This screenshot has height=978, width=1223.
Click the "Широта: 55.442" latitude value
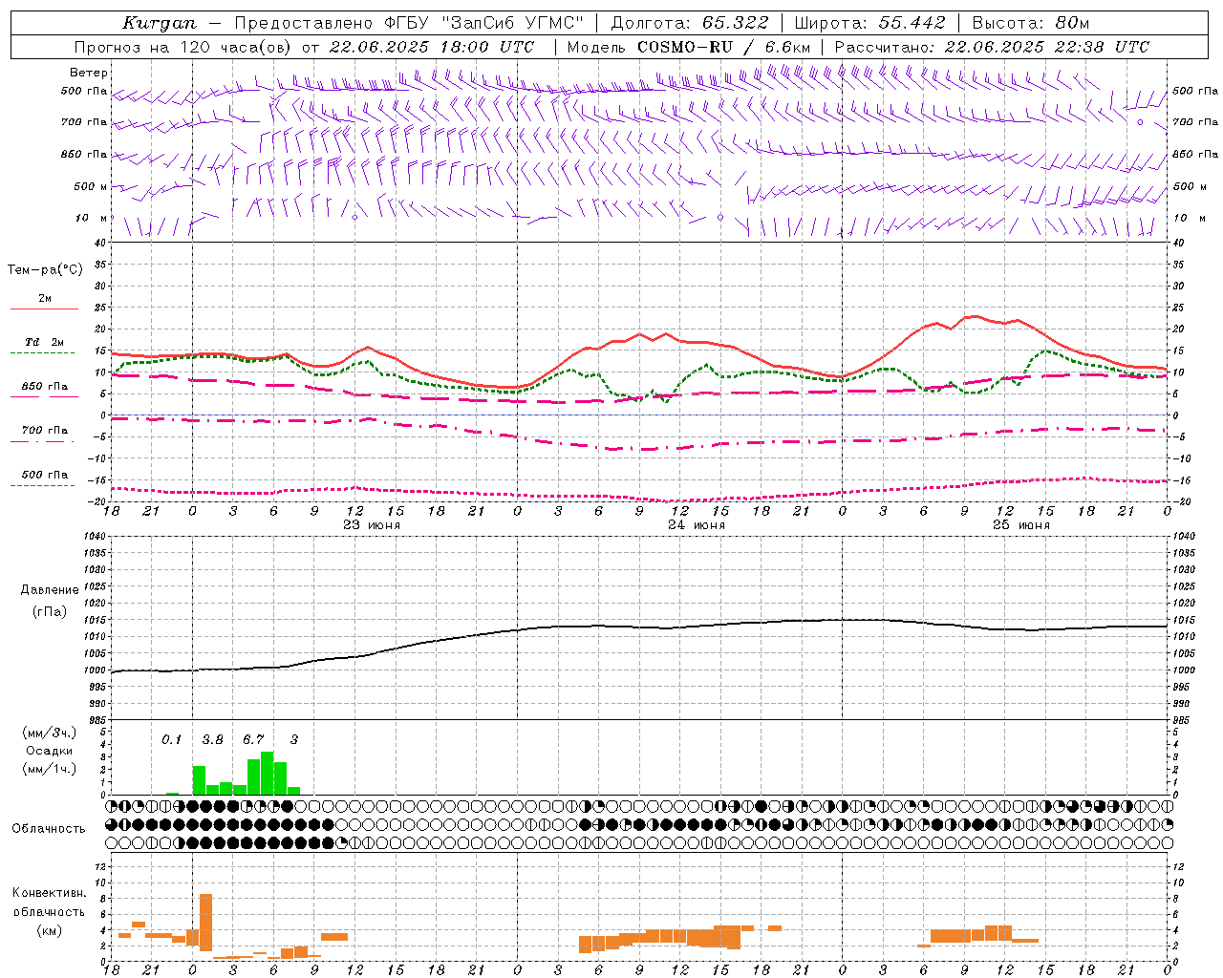(x=869, y=23)
